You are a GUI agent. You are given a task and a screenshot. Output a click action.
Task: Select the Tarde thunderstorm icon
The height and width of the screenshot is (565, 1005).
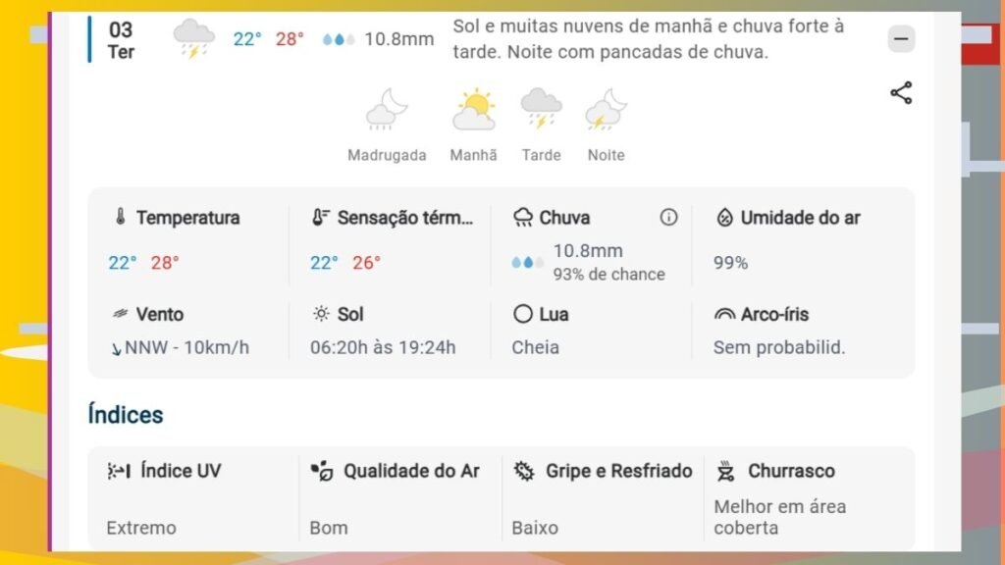click(541, 109)
